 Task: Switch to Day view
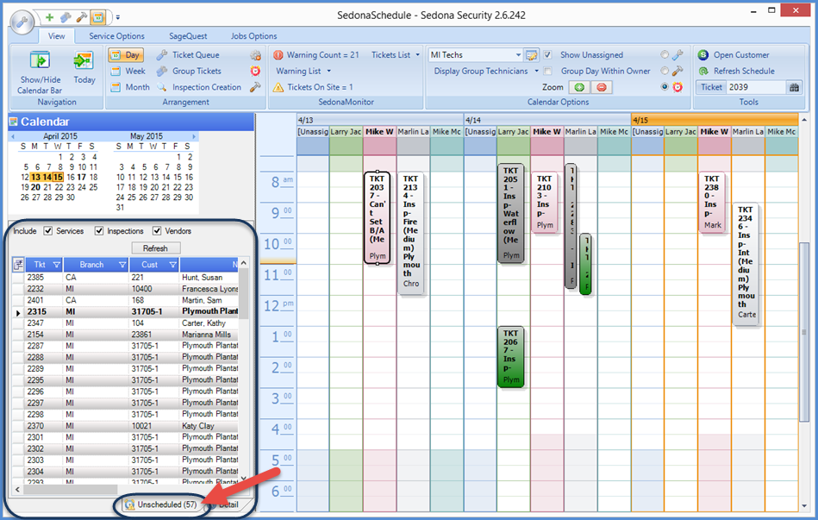(125, 55)
